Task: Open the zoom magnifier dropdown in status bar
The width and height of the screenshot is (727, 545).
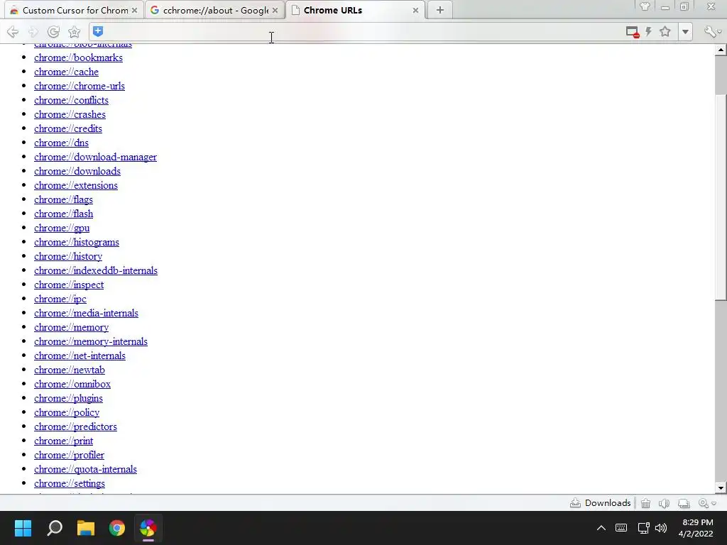Action: [707, 503]
